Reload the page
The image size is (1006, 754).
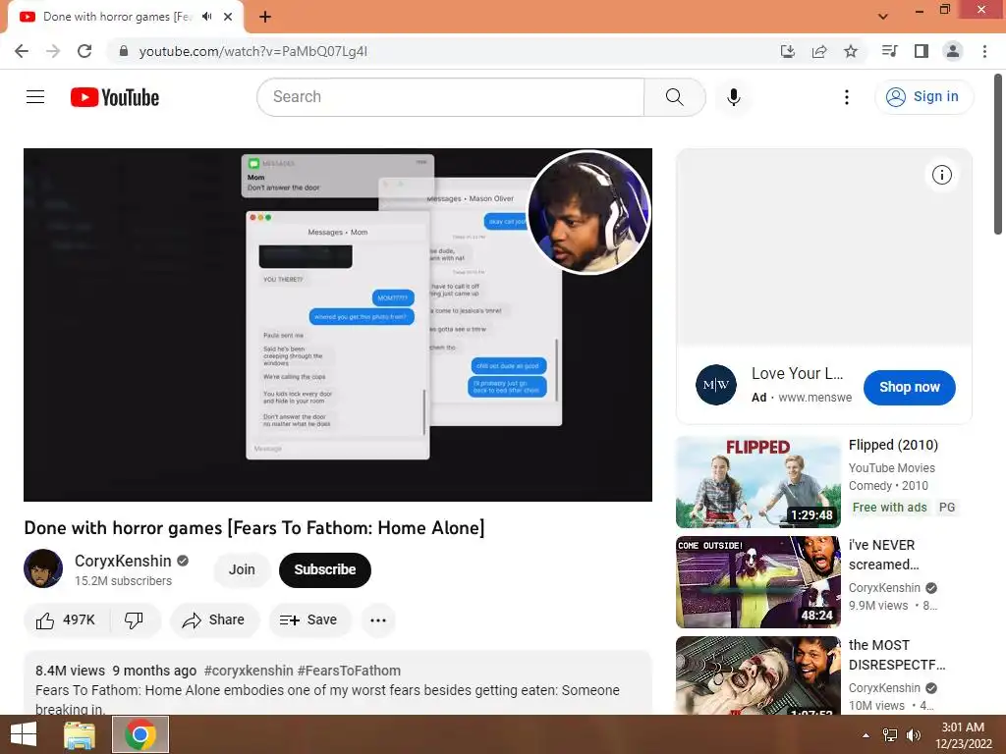click(x=84, y=51)
